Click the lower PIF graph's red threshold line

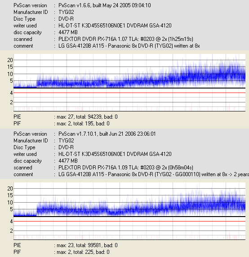coord(129,221)
